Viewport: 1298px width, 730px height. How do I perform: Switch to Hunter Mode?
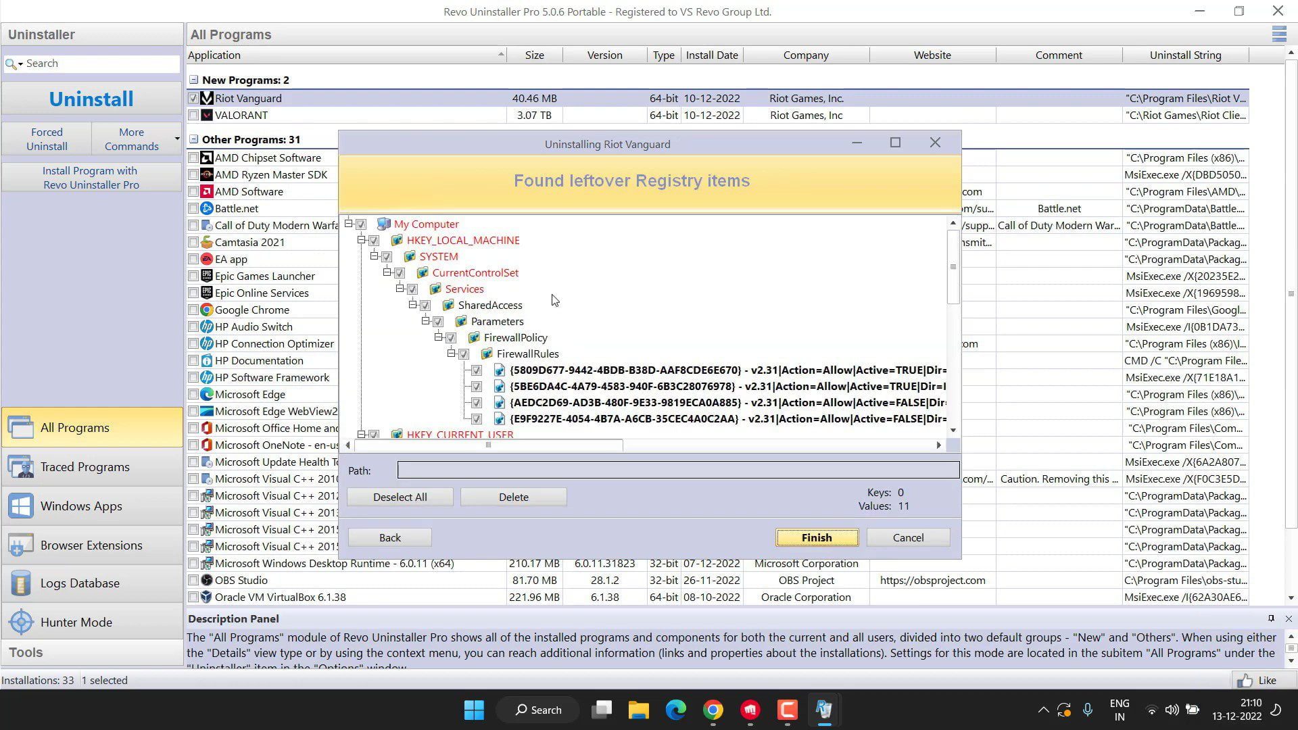(x=92, y=623)
